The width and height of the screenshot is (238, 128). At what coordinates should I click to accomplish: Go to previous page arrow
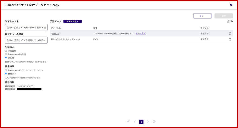pos(135,122)
